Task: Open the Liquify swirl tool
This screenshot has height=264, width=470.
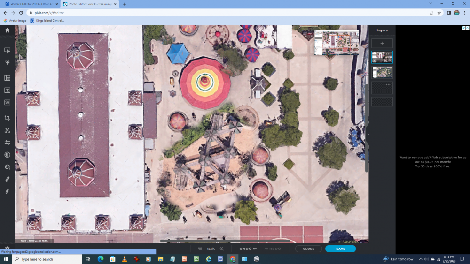Action: click(7, 167)
